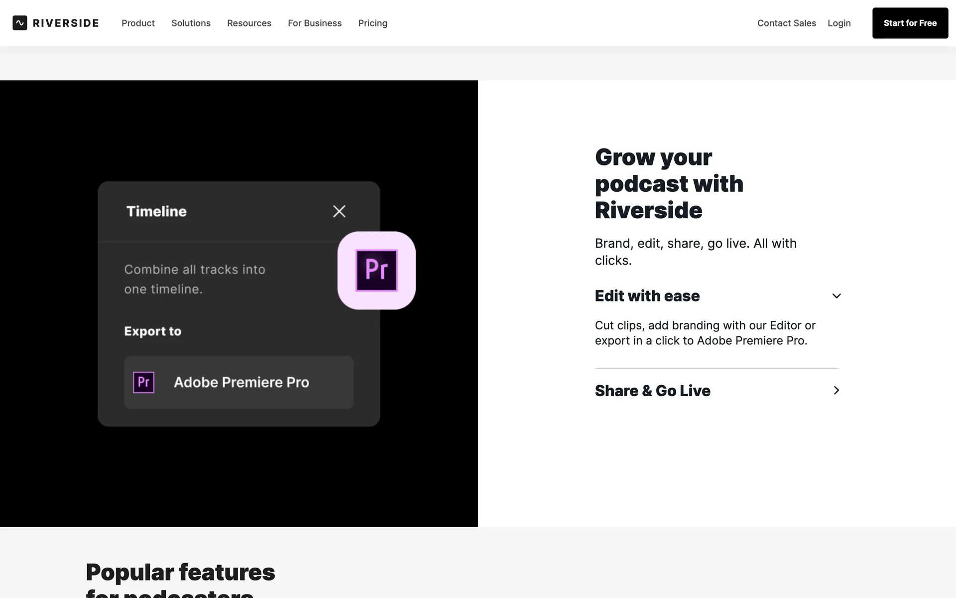This screenshot has width=956, height=598.
Task: Open the Resources menu
Action: pos(249,23)
